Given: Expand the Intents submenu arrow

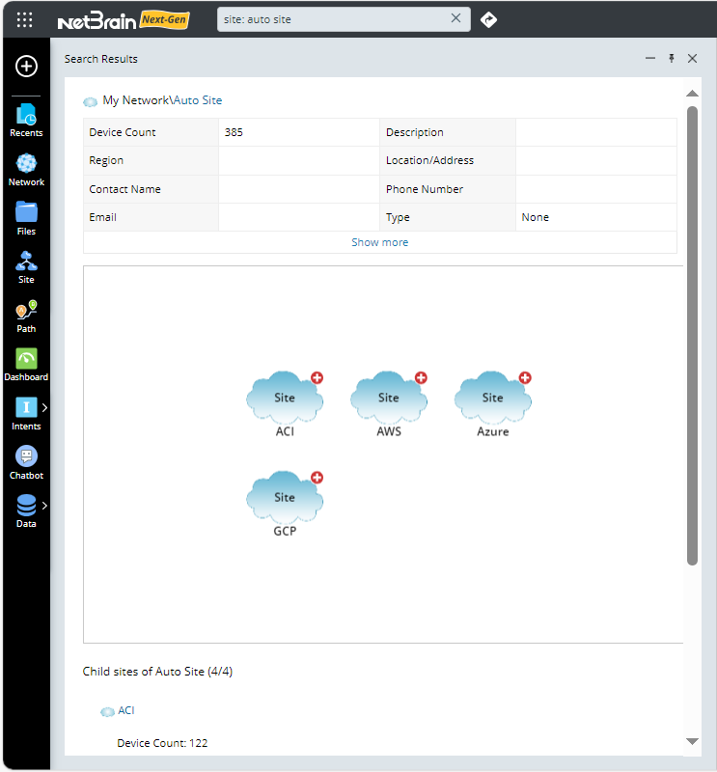Looking at the screenshot, I should coord(44,407).
